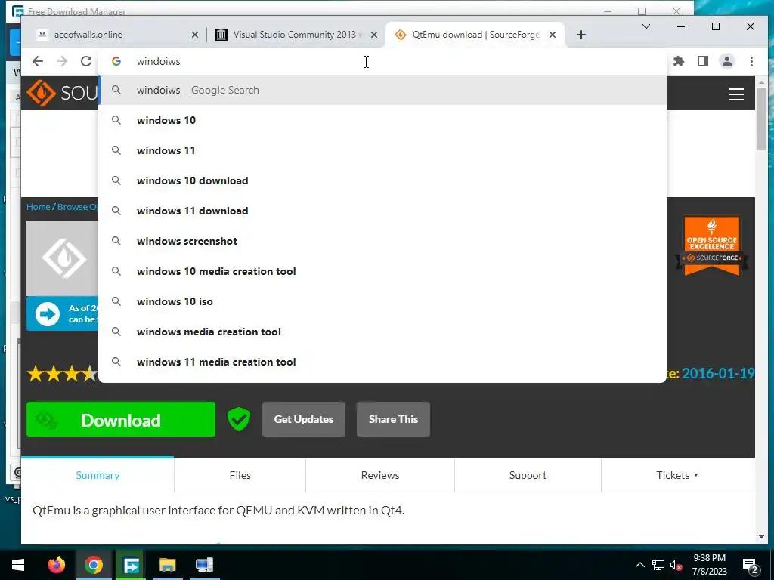Open Firefox from the taskbar
This screenshot has height=580, width=774.
point(56,565)
